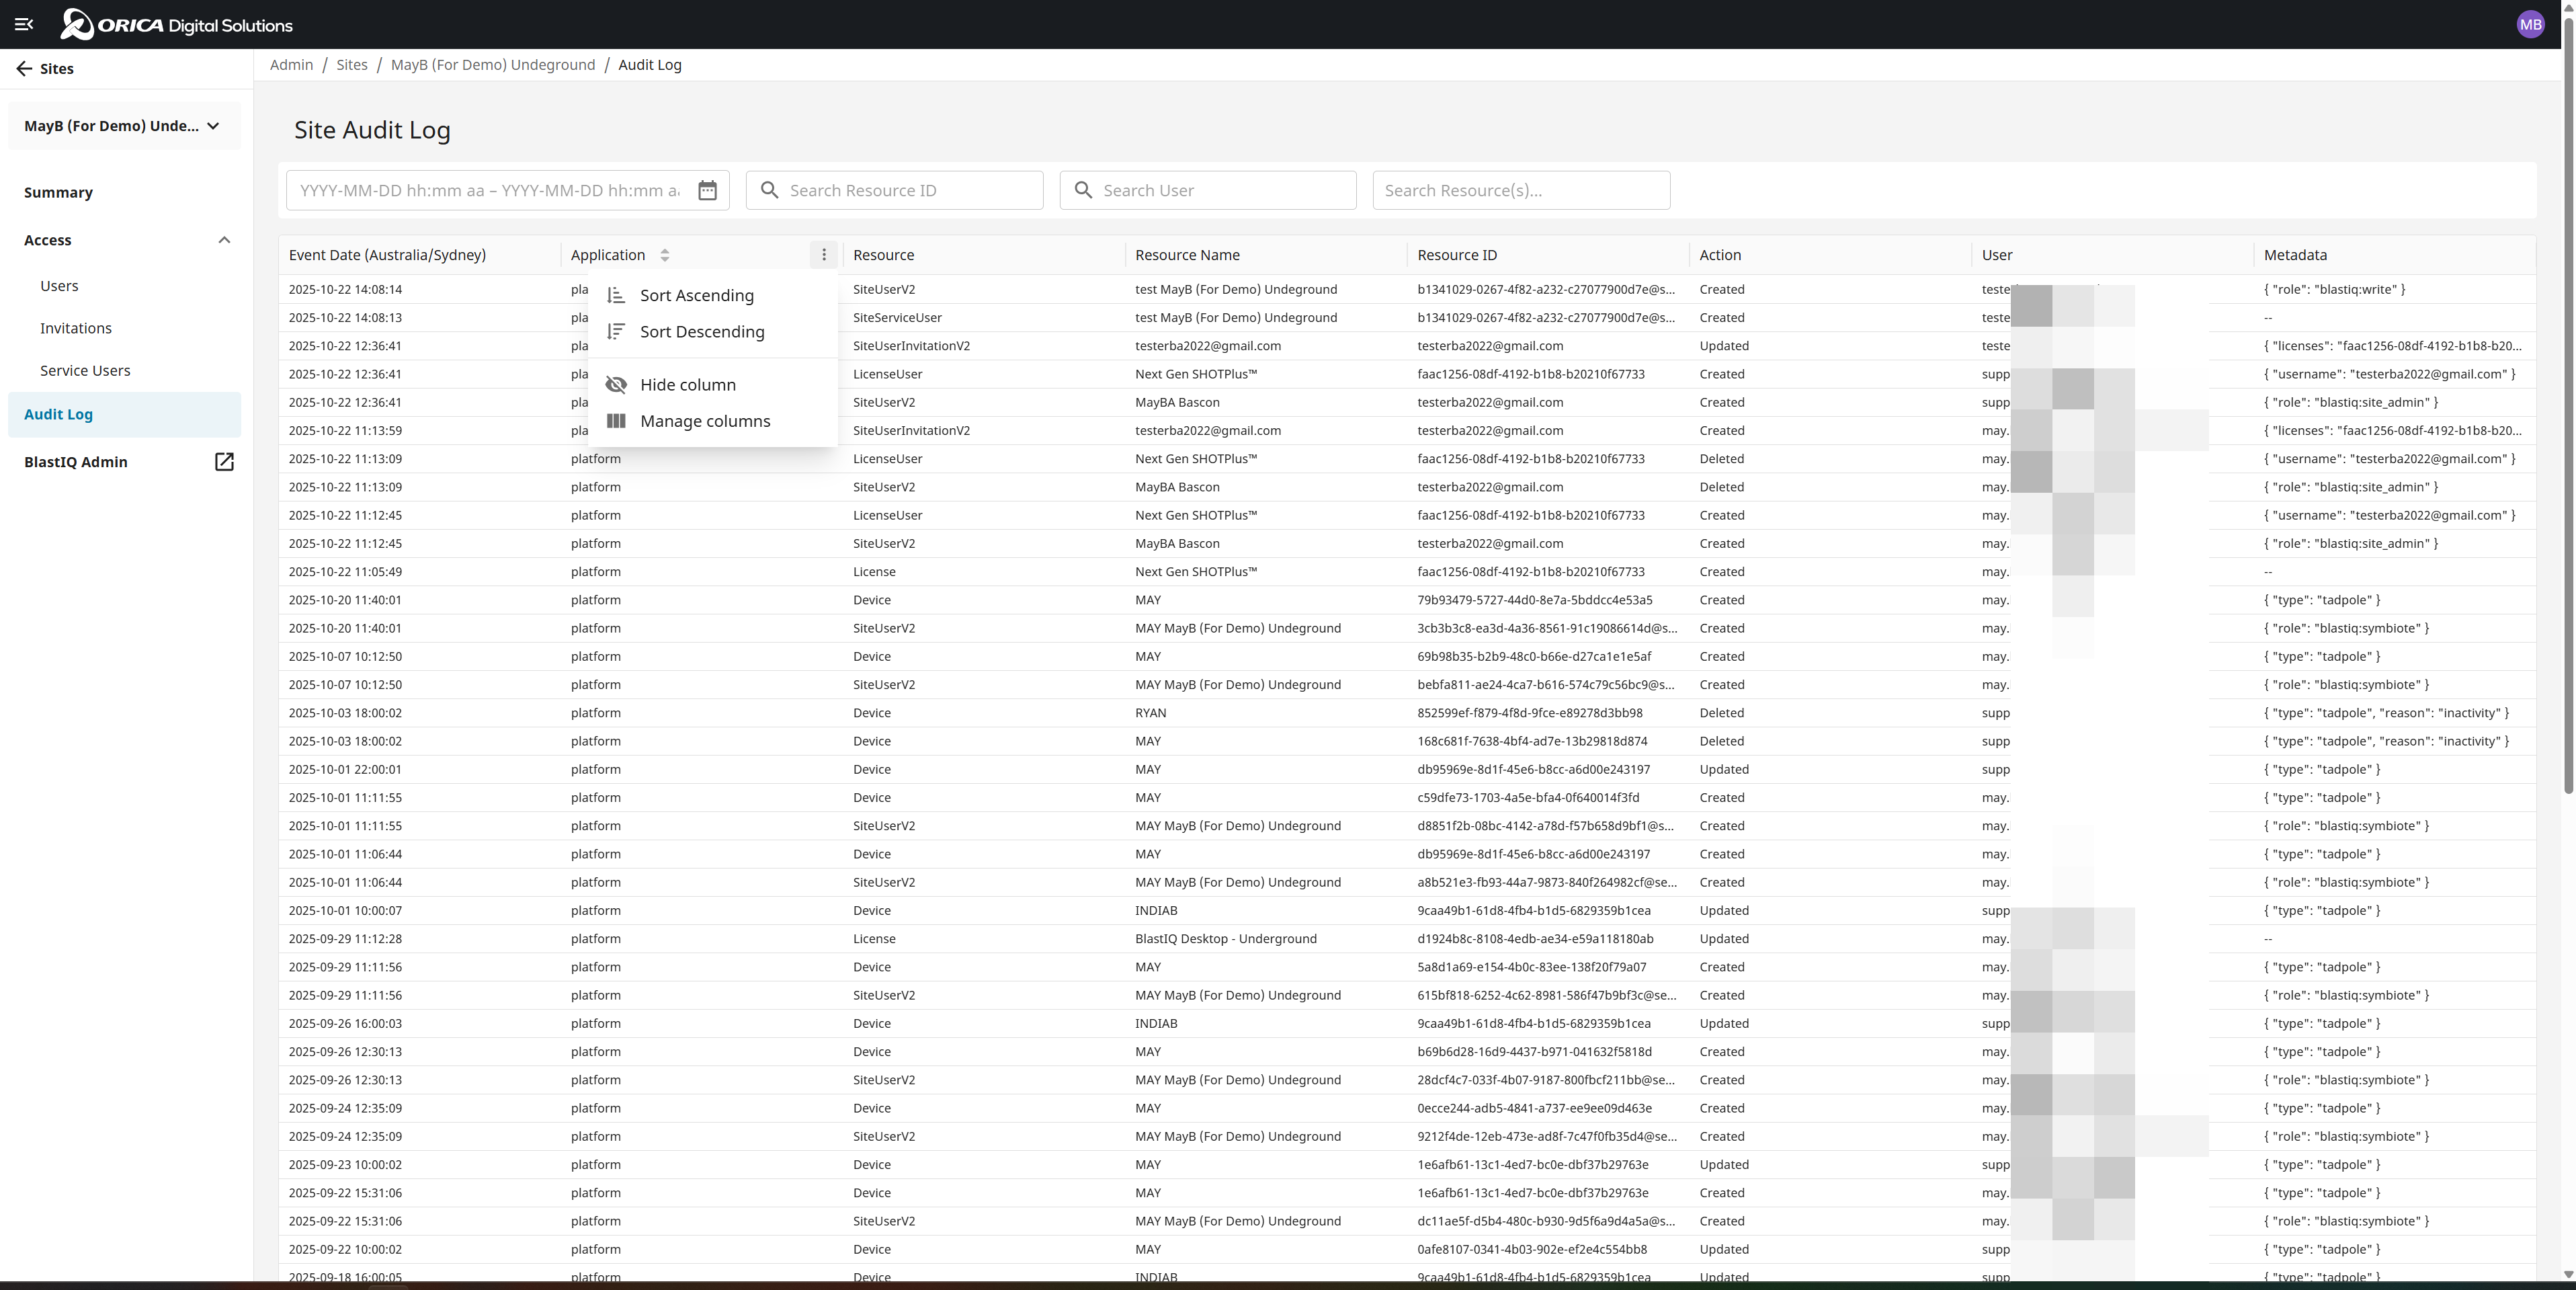Navigate to Sites breadcrumb
The height and width of the screenshot is (1290, 2576).
pyautogui.click(x=352, y=65)
